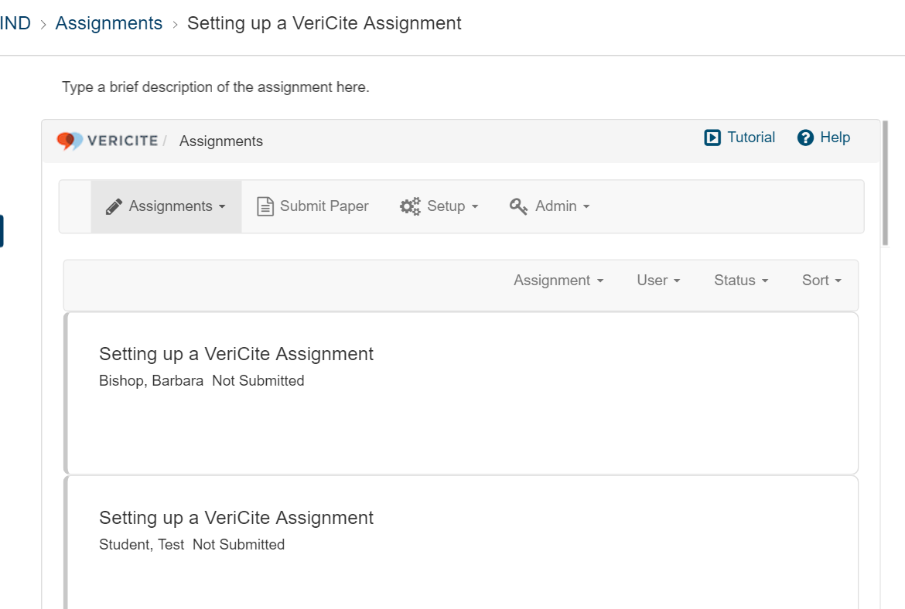This screenshot has height=609, width=905.
Task: Click the Setup gears icon
Action: [x=410, y=206]
